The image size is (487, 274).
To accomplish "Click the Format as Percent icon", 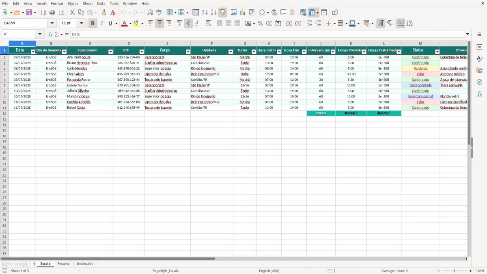I will [x=261, y=24].
